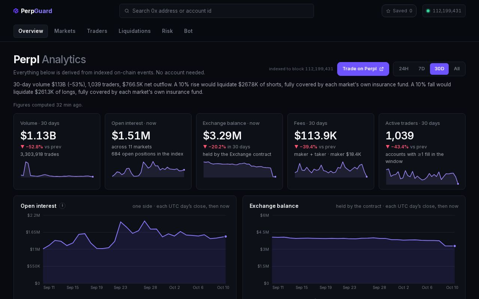The height and width of the screenshot is (299, 479).
Task: Click the search magnifier icon
Action: tap(127, 11)
